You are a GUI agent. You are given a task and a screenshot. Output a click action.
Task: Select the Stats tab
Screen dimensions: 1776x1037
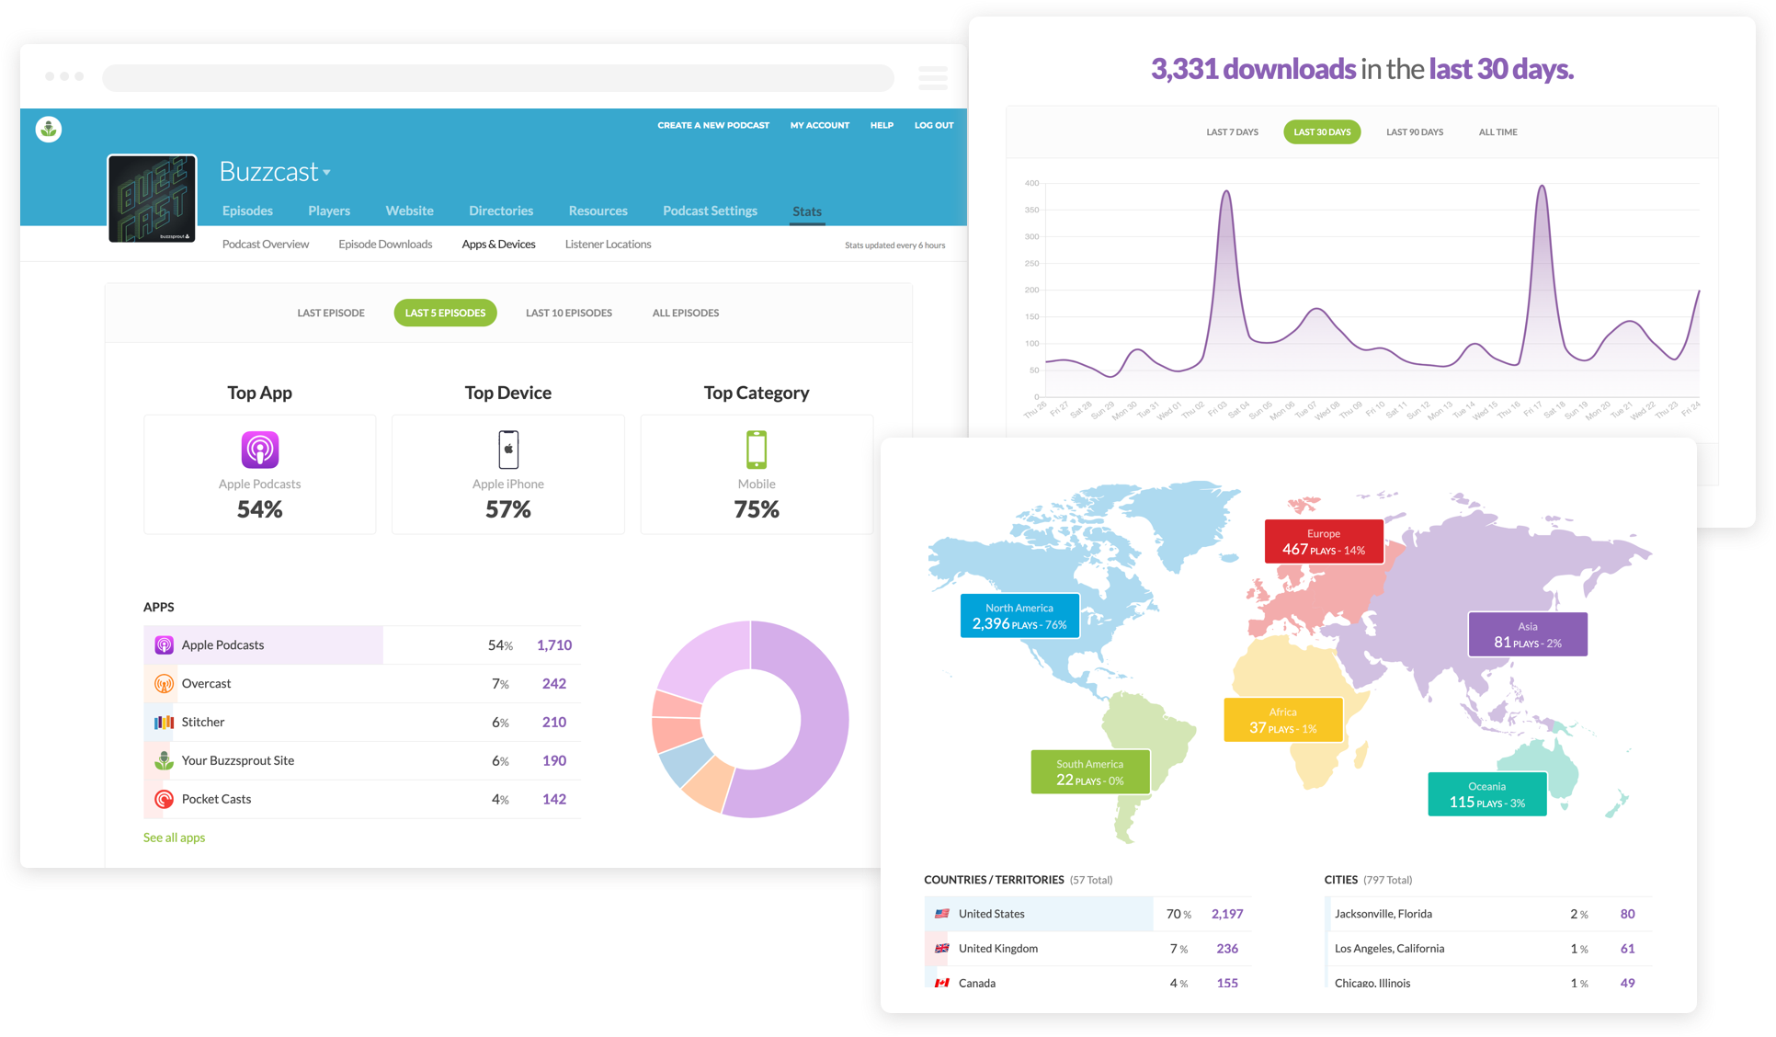point(807,211)
